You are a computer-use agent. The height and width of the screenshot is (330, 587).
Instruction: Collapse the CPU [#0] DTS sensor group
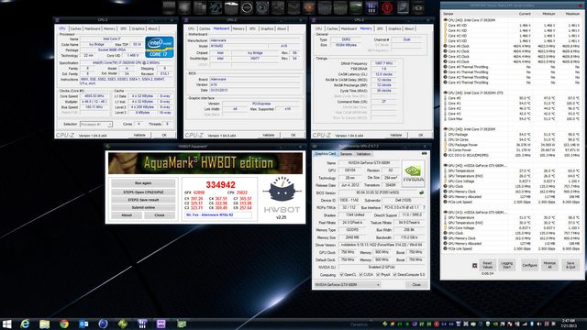point(446,93)
